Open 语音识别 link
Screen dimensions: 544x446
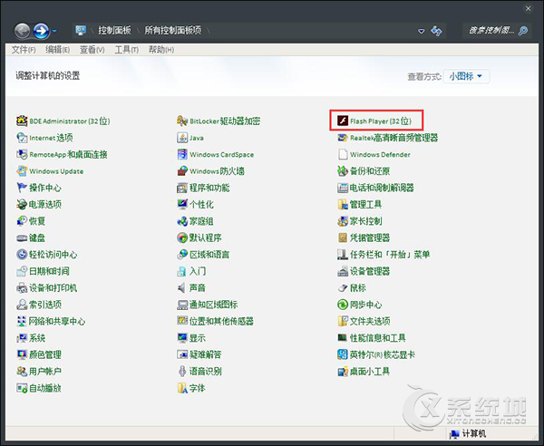tap(206, 372)
